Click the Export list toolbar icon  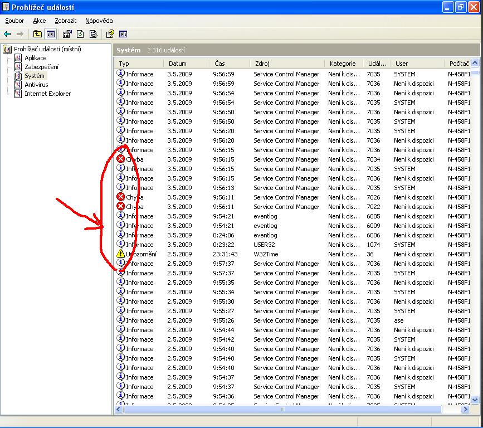[93, 34]
